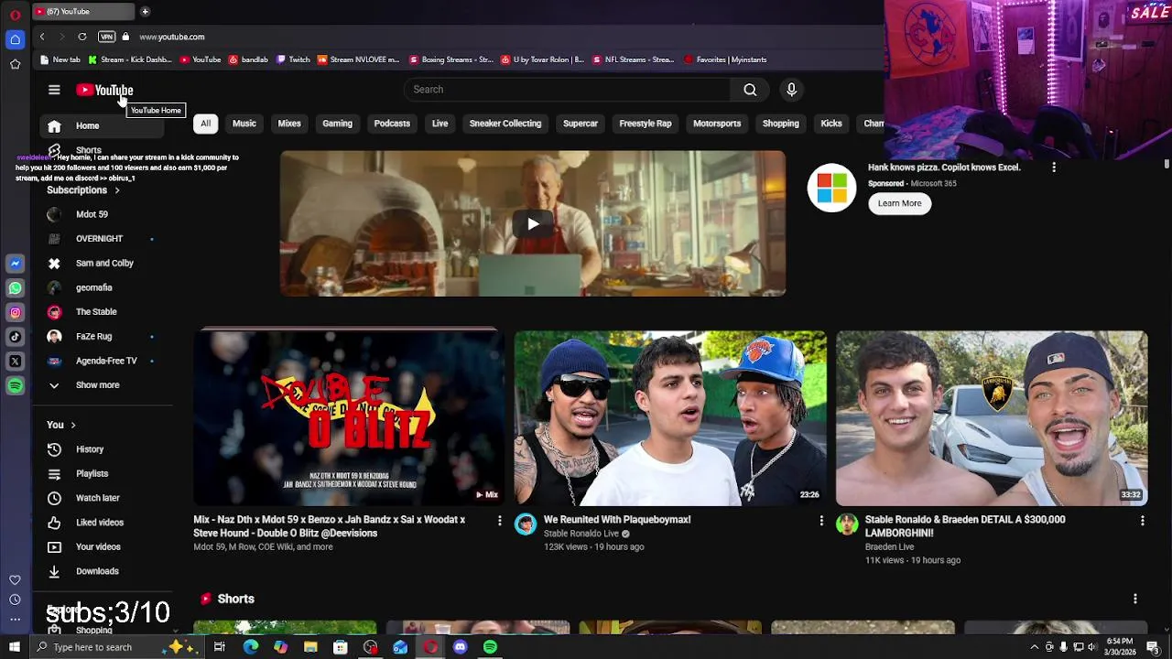Screen dimensions: 1172x659
Task: Open Mdot 59 subscription channel
Action: pos(103,214)
